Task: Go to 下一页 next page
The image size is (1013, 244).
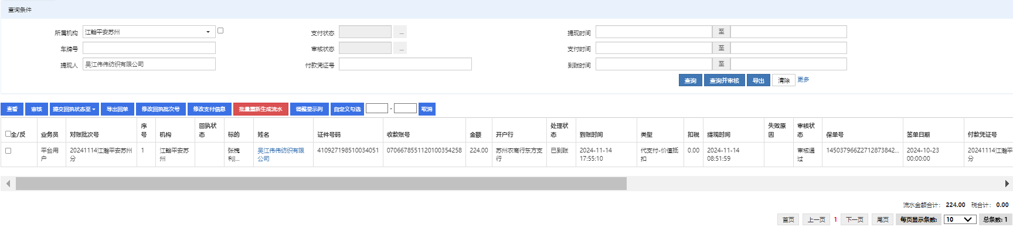Action: click(x=855, y=219)
